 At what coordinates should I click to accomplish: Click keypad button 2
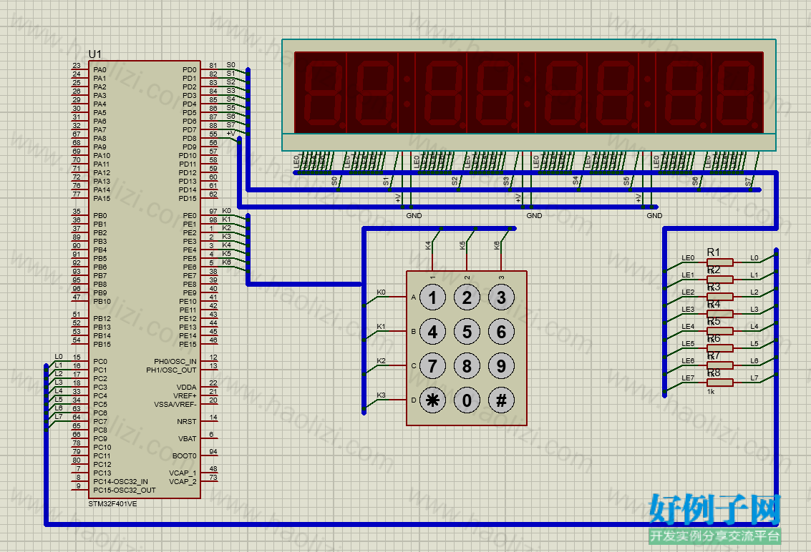coord(467,297)
